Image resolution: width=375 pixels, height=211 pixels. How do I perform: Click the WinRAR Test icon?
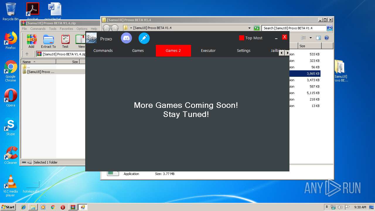(x=65, y=41)
